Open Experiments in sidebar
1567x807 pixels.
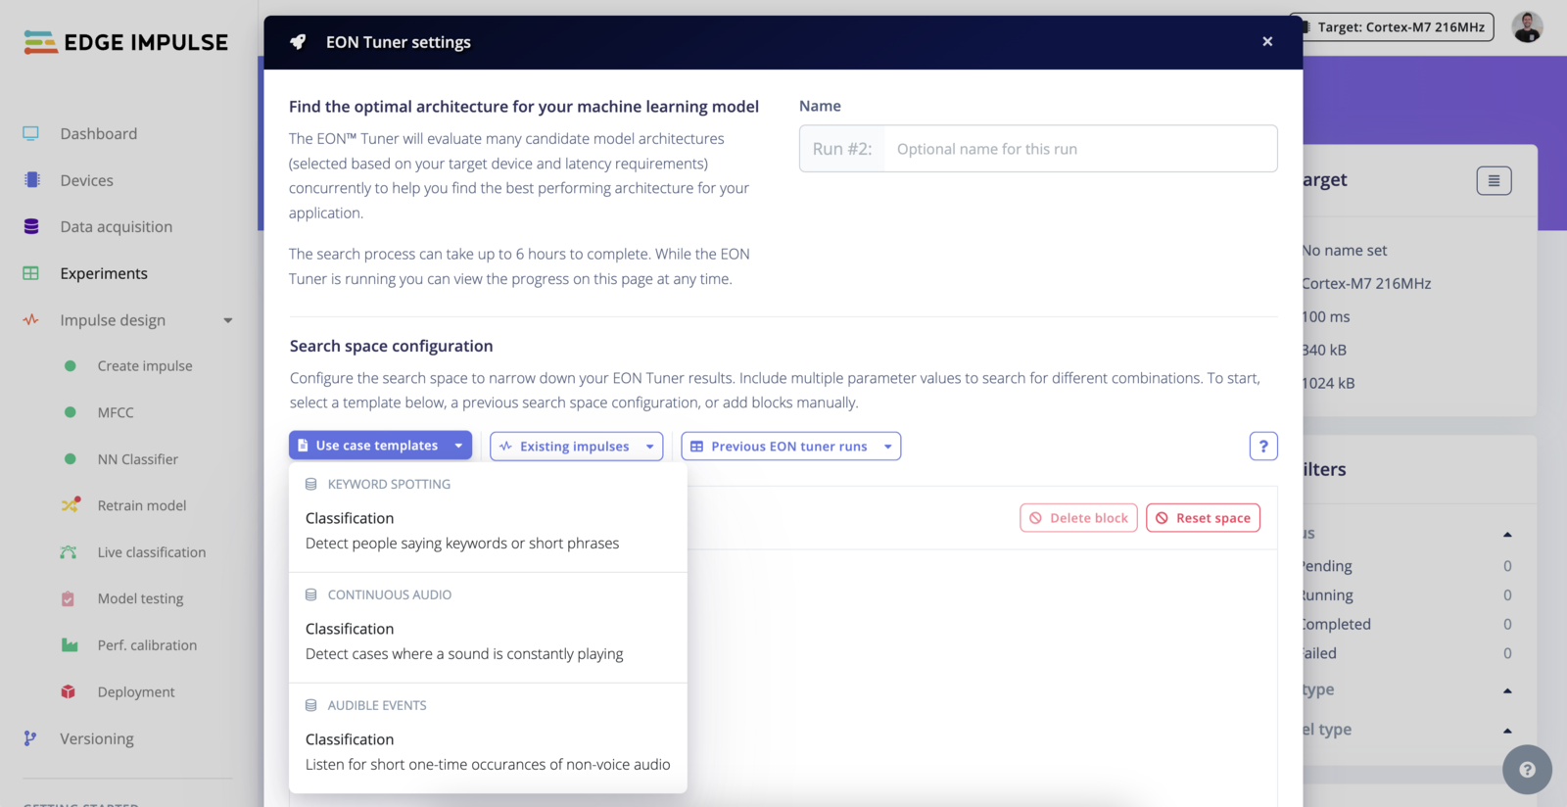[104, 273]
